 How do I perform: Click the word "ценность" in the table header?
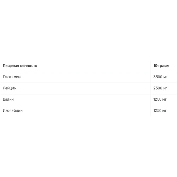pyautogui.click(x=29, y=65)
